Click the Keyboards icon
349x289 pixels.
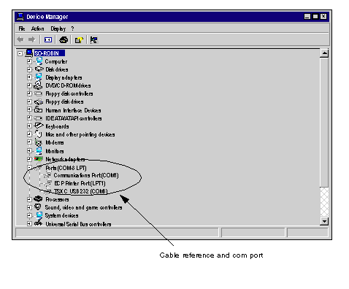click(39, 126)
